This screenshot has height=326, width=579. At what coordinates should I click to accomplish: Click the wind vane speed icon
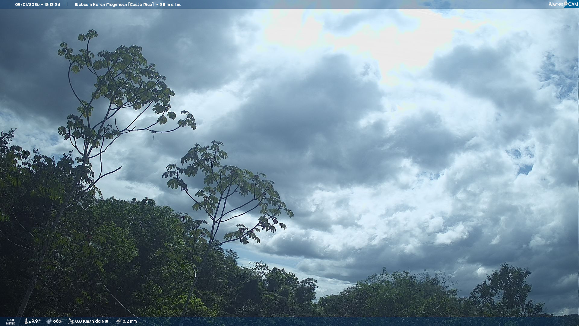pyautogui.click(x=71, y=321)
